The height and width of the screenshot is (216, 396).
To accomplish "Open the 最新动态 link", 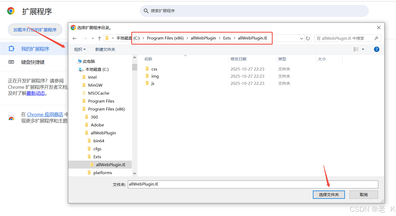I will click(36, 93).
